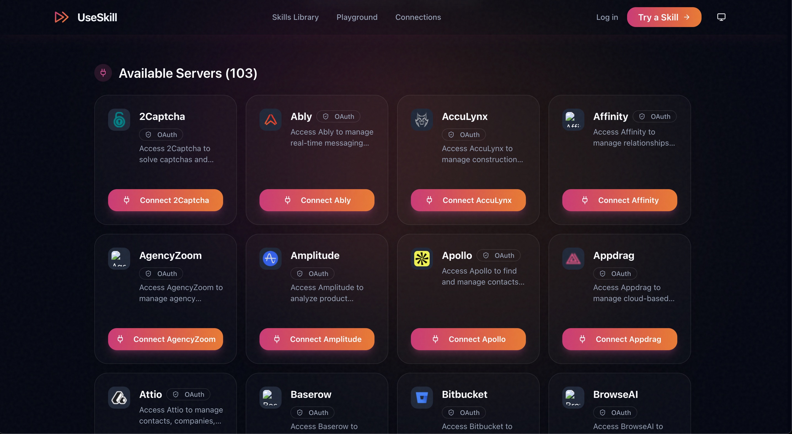Open the display monitor icon top right
Viewport: 792px width, 434px height.
(x=721, y=17)
